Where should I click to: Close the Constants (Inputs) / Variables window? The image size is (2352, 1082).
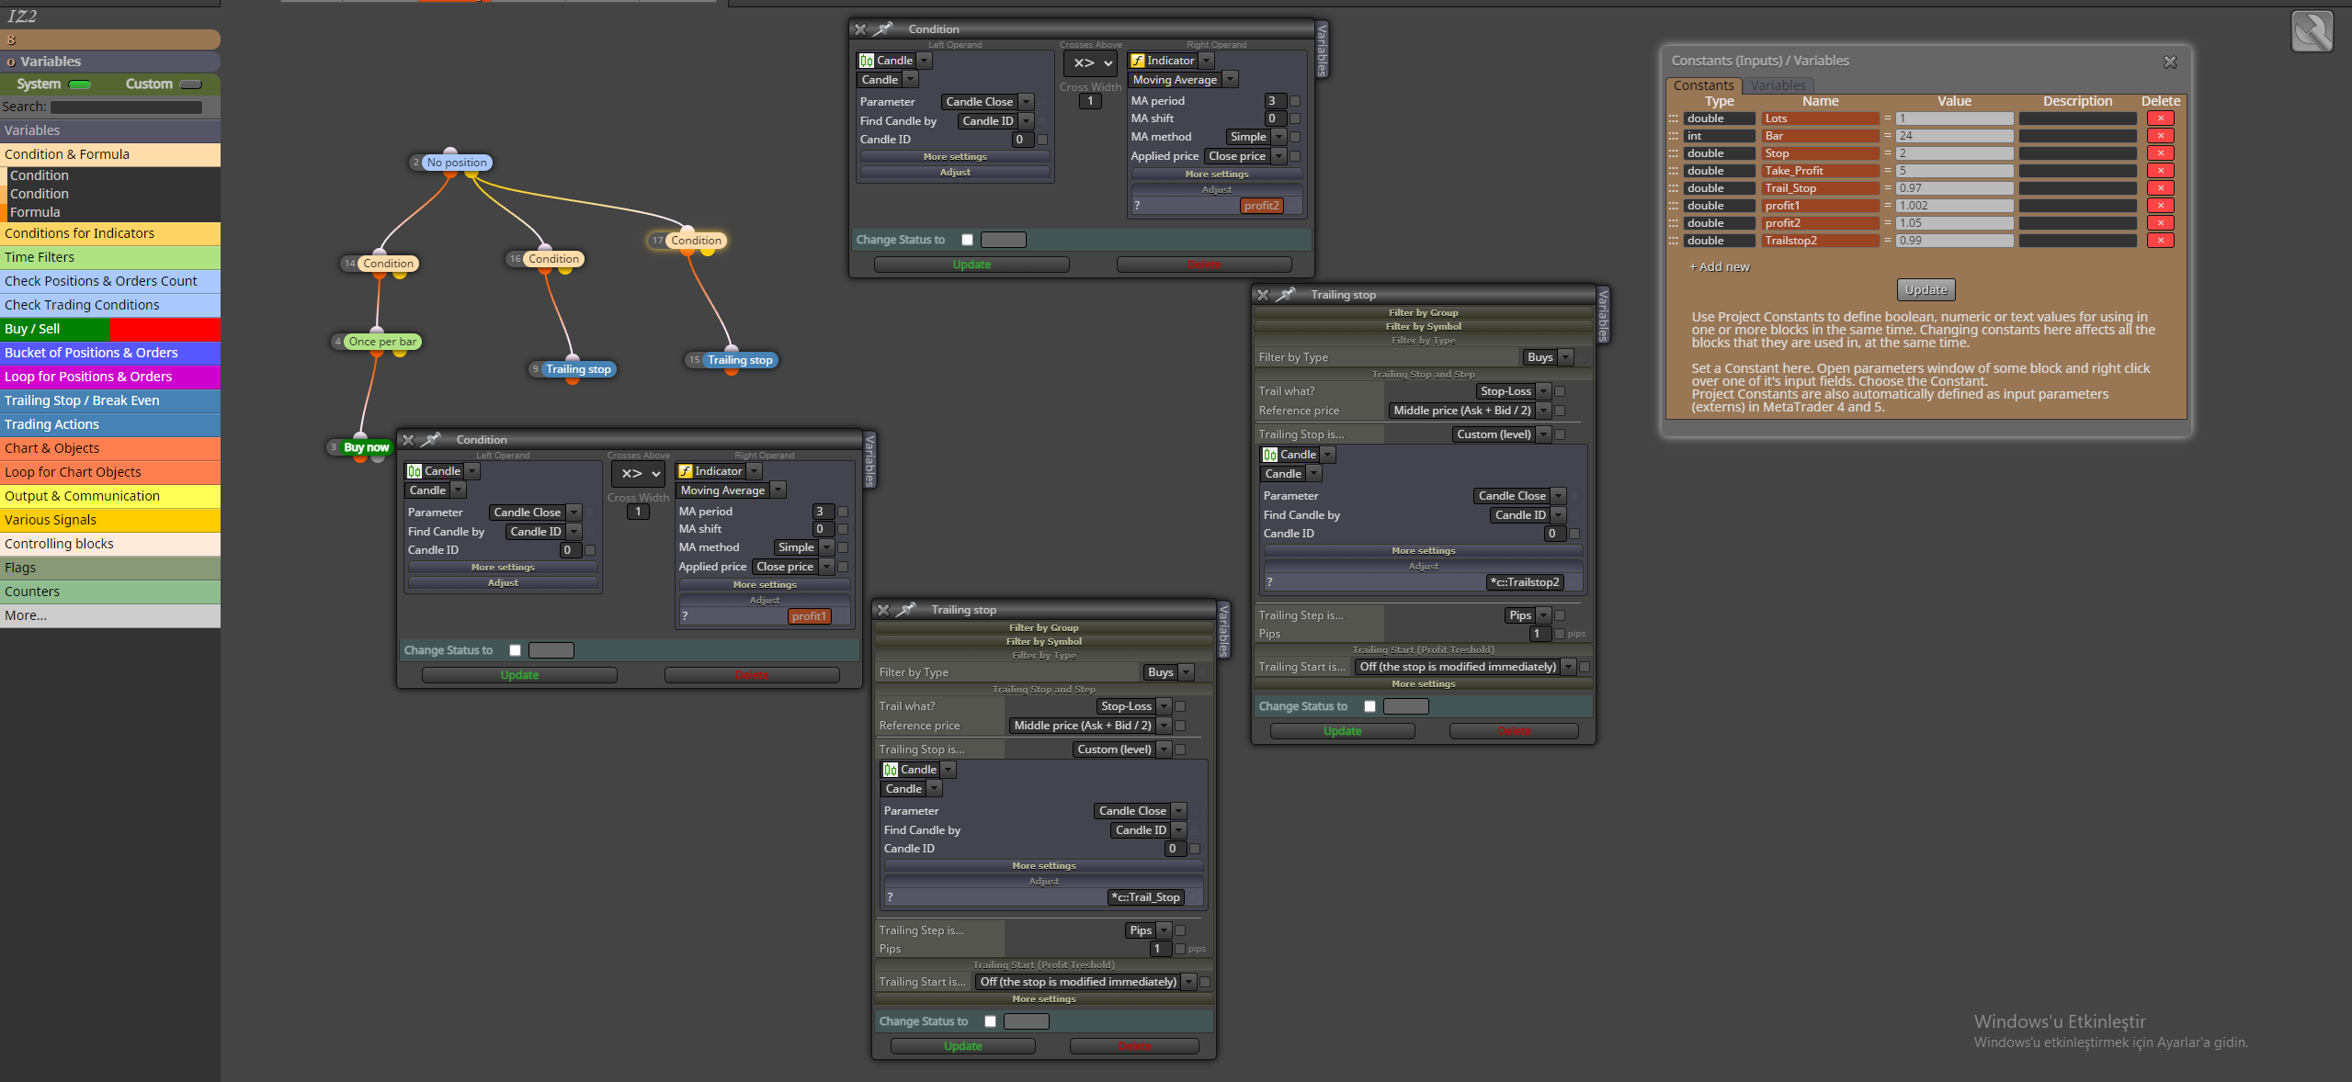[x=2170, y=62]
